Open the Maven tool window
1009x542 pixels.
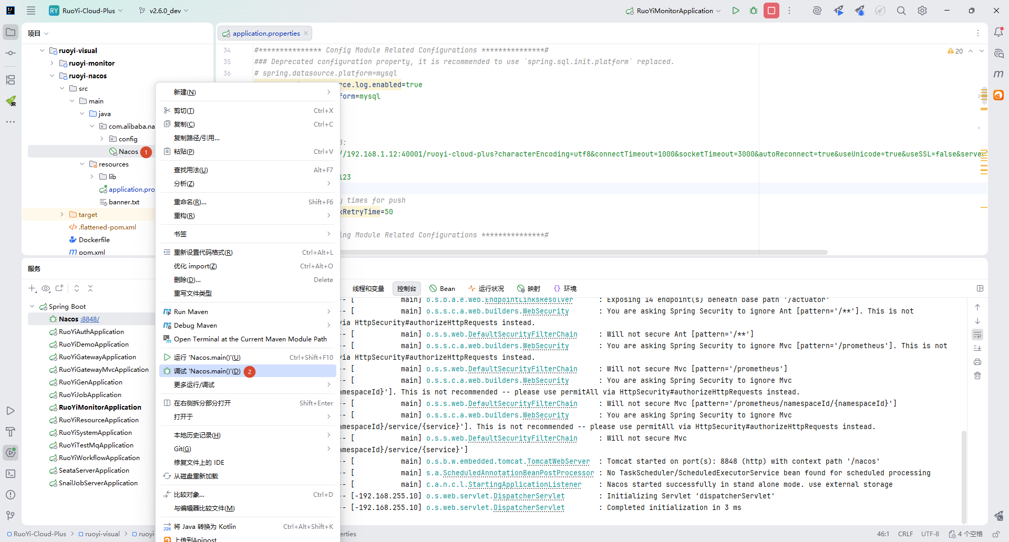click(998, 74)
